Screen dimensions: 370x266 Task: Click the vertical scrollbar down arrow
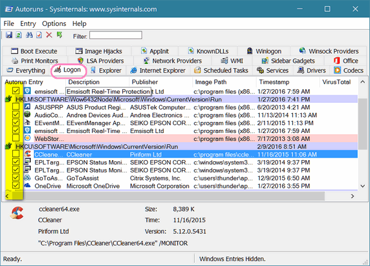[x=363, y=186]
